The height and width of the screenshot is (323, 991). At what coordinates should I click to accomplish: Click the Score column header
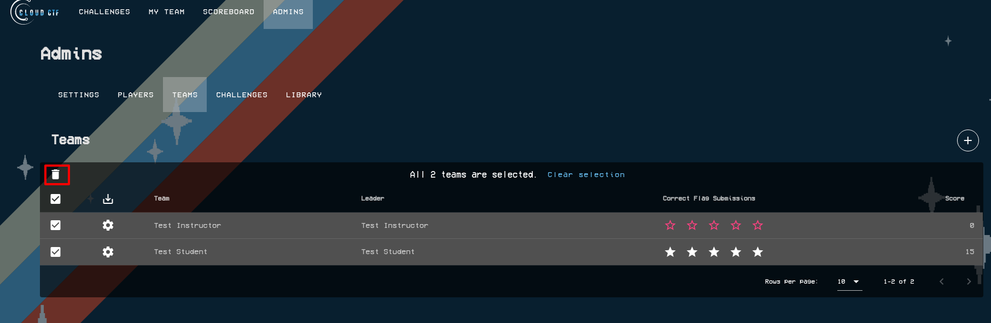[x=954, y=198]
